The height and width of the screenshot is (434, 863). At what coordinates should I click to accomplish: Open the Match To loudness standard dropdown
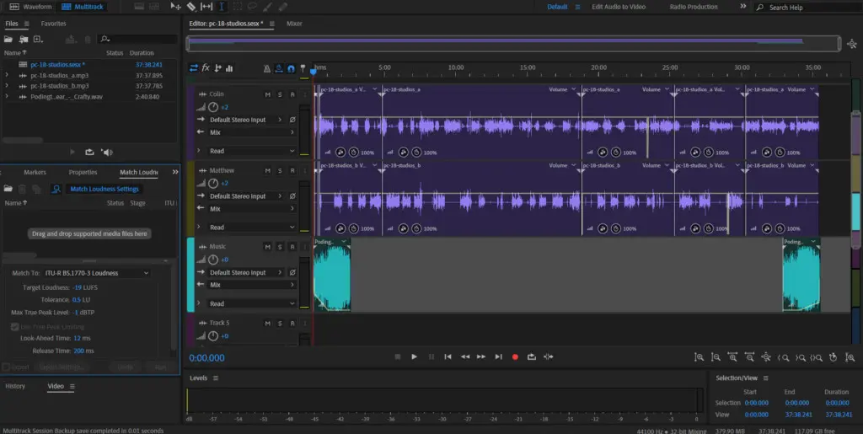point(97,273)
